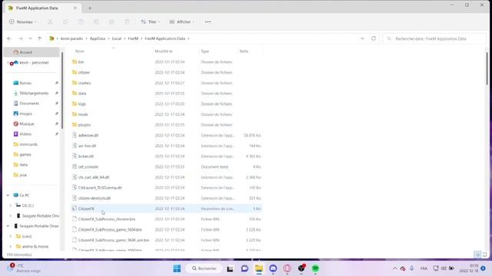Viewport: 492px width, 276px height.
Task: Click AppData in the breadcrumb path
Action: coord(98,38)
